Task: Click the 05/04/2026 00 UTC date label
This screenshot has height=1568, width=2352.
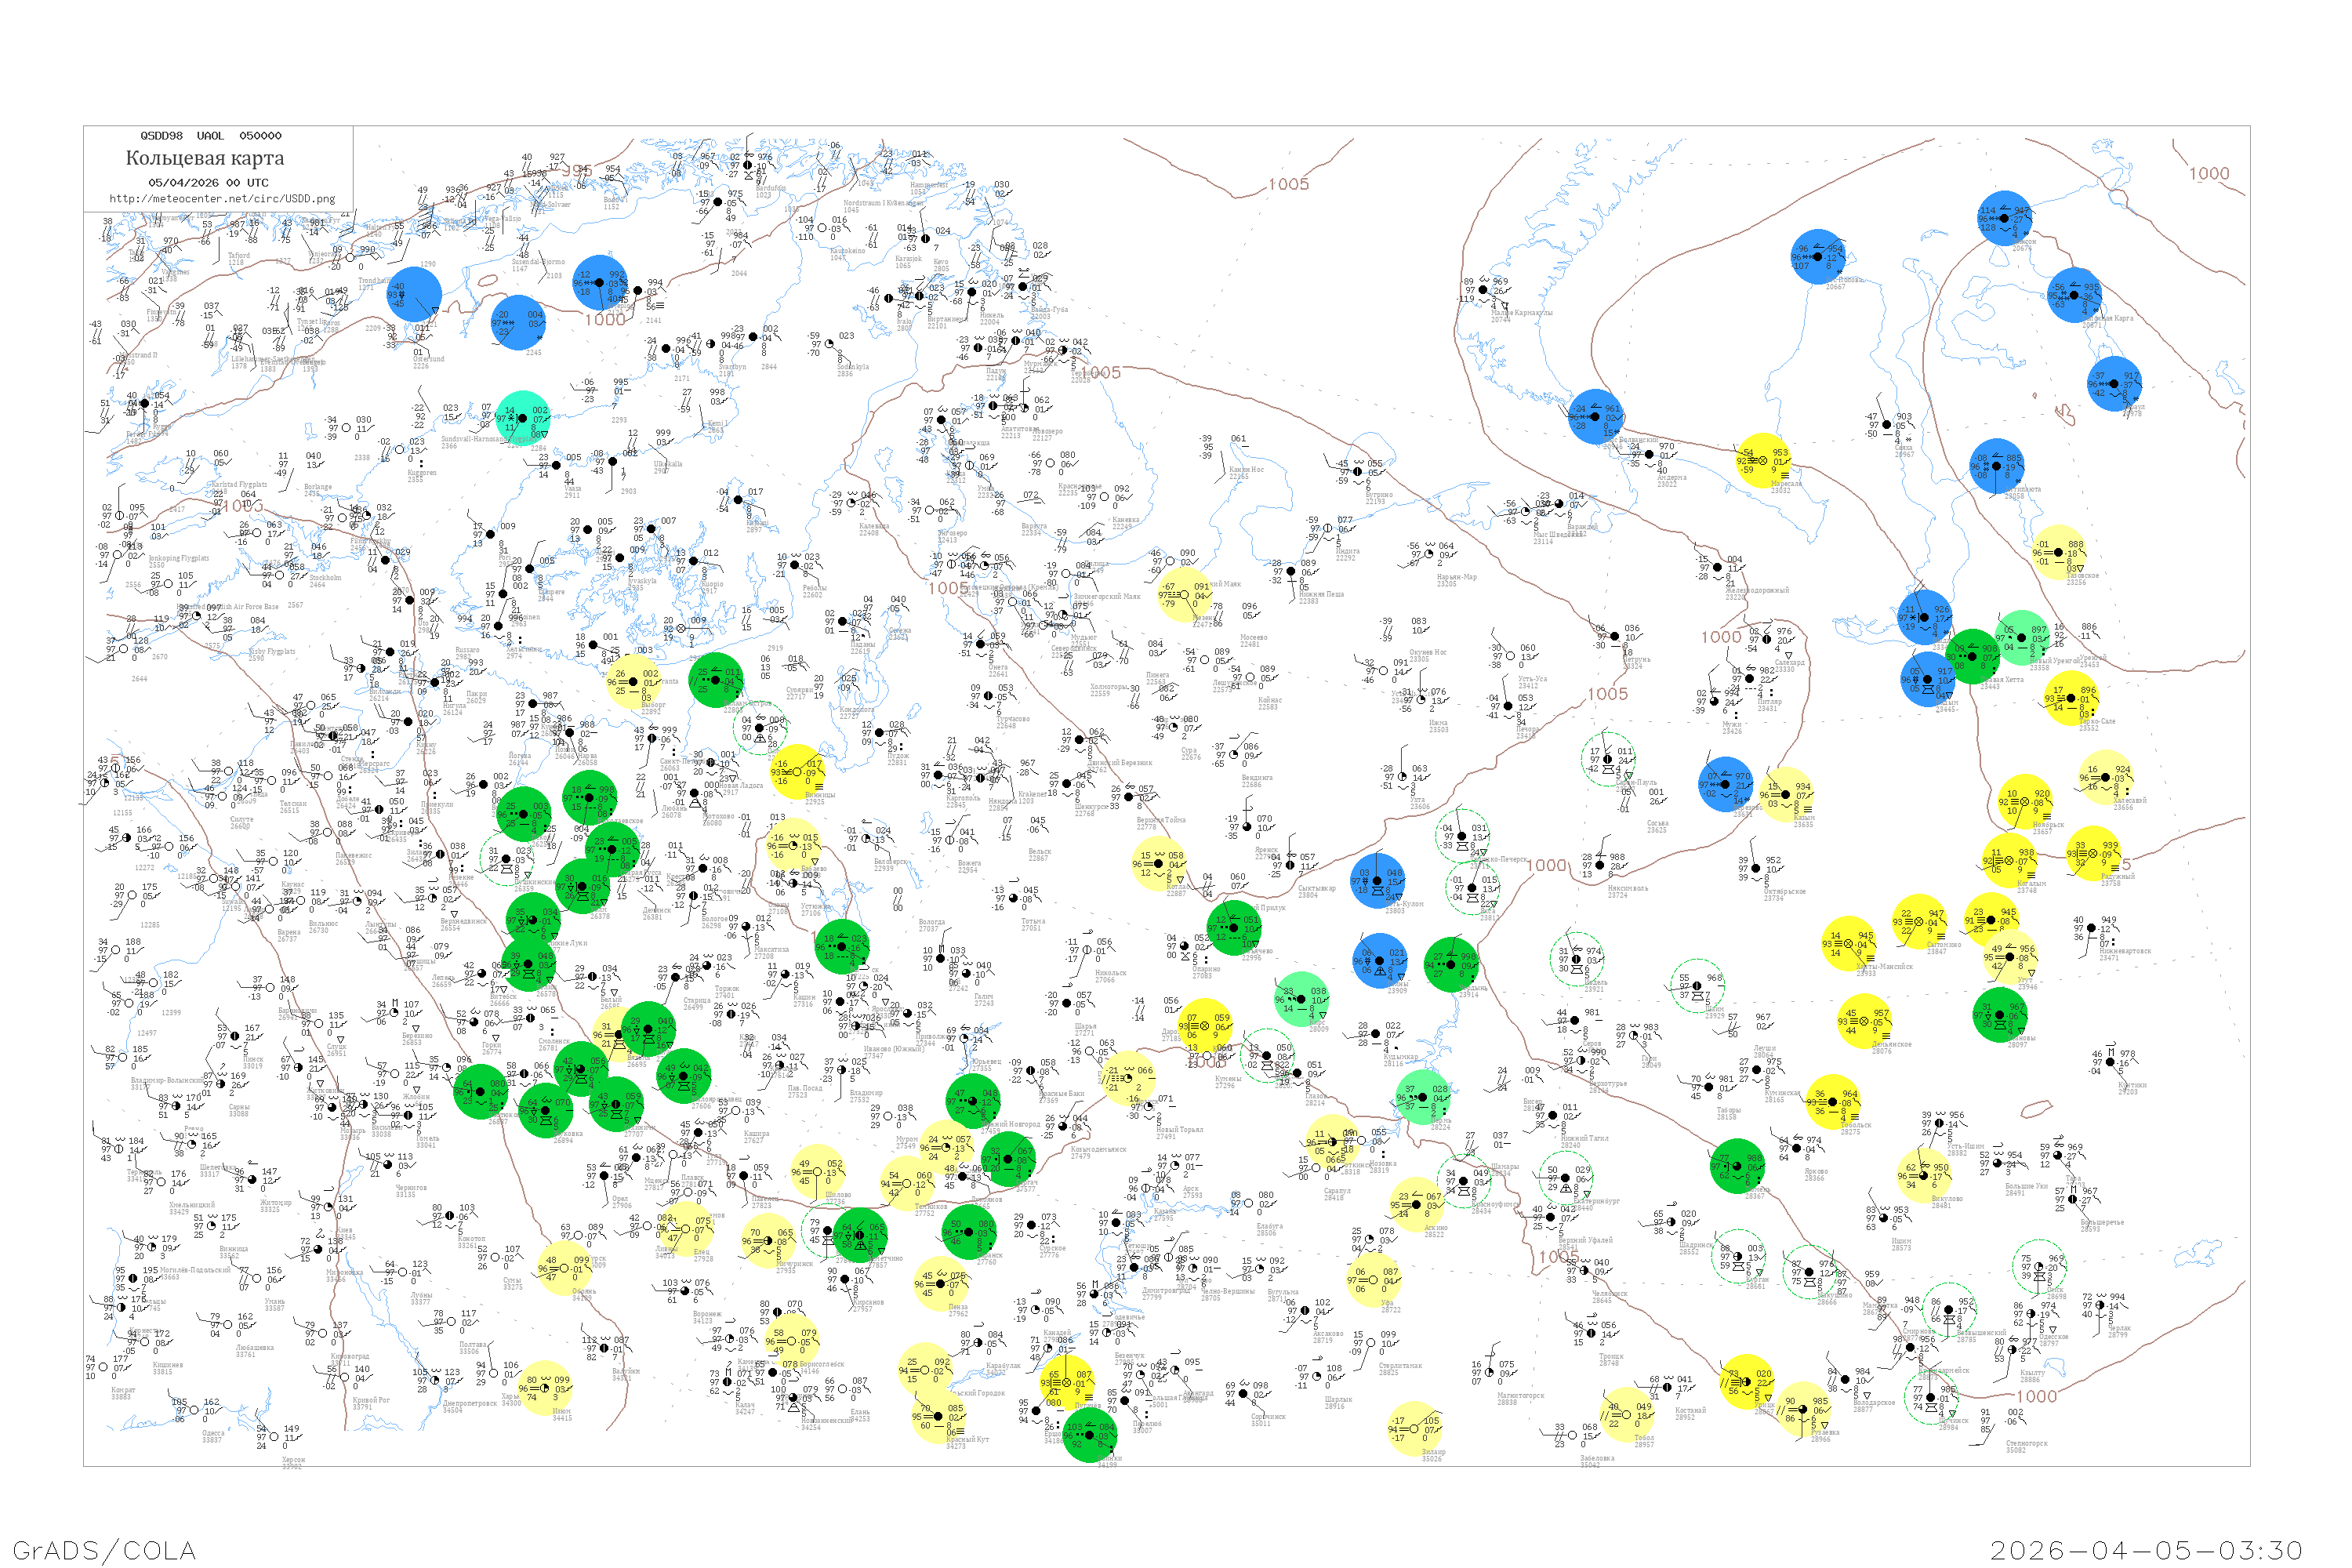Action: coord(208,183)
